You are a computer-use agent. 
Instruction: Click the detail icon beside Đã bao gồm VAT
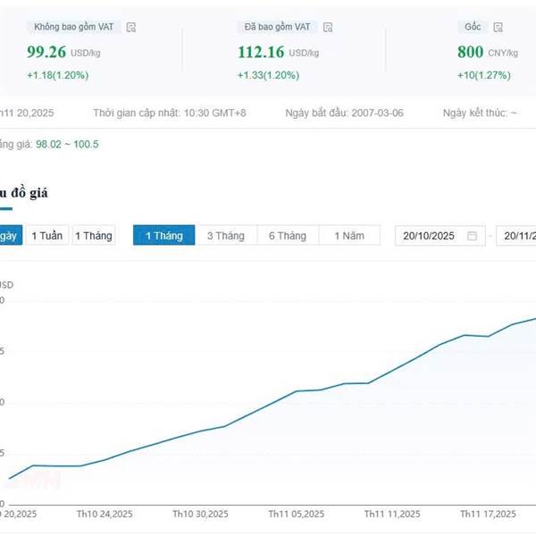click(328, 28)
